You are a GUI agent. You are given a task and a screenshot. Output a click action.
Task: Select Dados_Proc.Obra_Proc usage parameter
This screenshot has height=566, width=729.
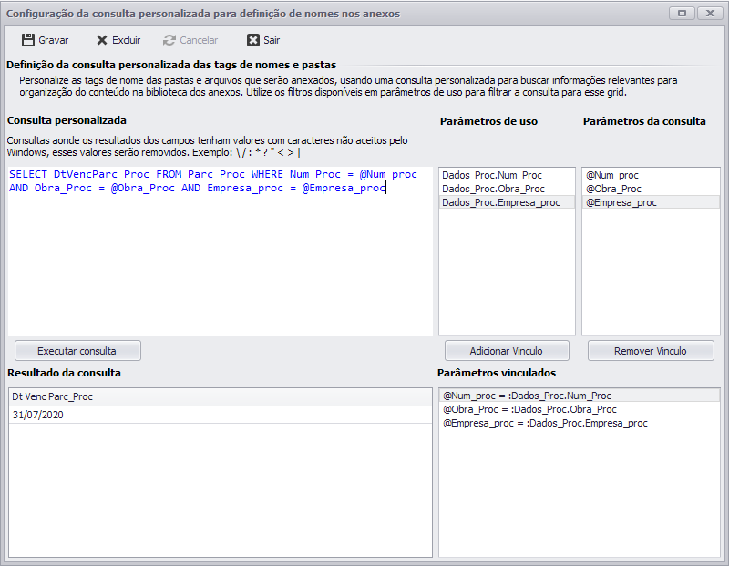tap(492, 189)
